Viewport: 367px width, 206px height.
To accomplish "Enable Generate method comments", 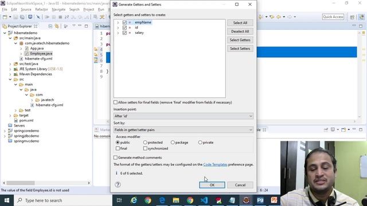I will pyautogui.click(x=115, y=158).
